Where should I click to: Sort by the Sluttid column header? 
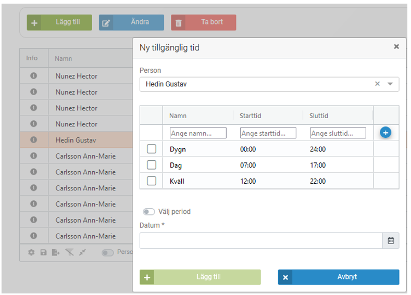coord(319,116)
